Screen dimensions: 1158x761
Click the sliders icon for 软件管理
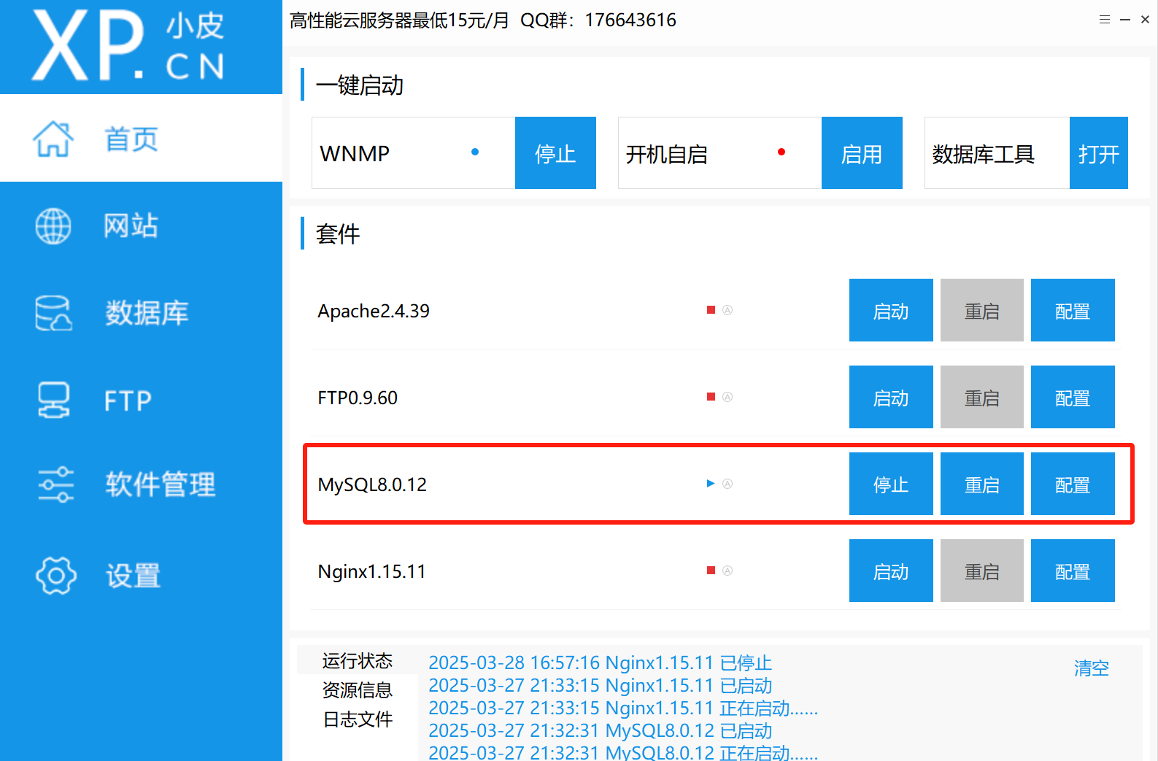[56, 484]
